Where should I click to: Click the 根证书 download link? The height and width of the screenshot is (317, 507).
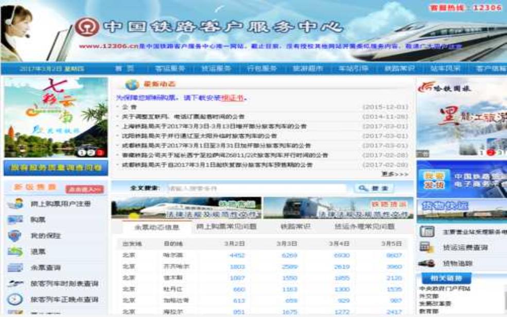pyautogui.click(x=232, y=98)
